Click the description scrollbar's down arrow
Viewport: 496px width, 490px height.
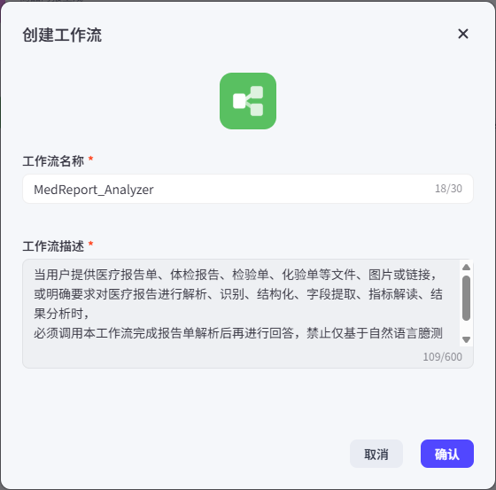(x=466, y=339)
